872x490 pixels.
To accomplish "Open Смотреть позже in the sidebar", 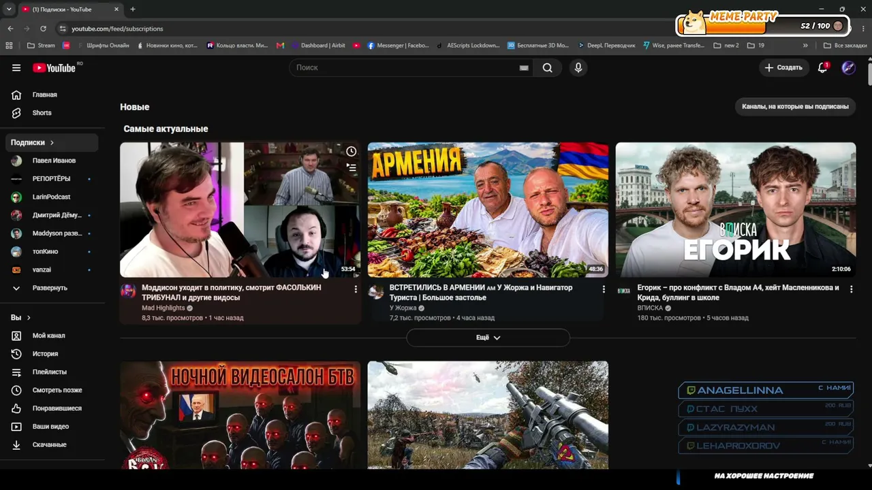I will click(52, 390).
